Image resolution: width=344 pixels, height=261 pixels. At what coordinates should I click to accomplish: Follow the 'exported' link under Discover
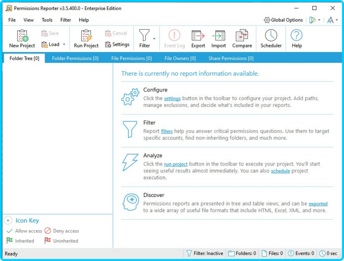coord(318,204)
